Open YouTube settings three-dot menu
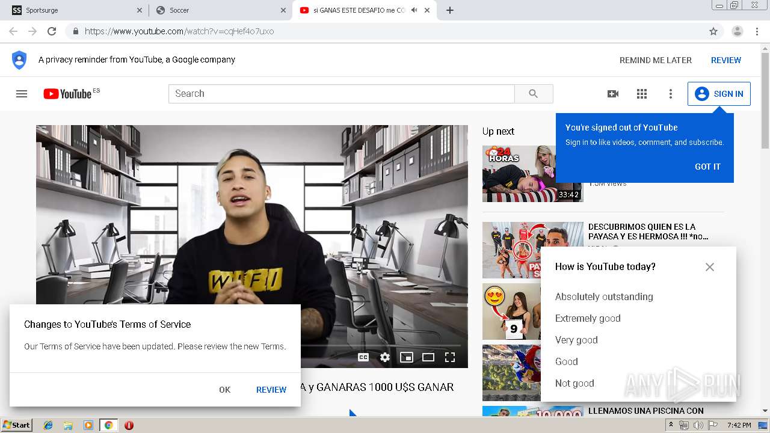The width and height of the screenshot is (770, 433). coord(671,94)
